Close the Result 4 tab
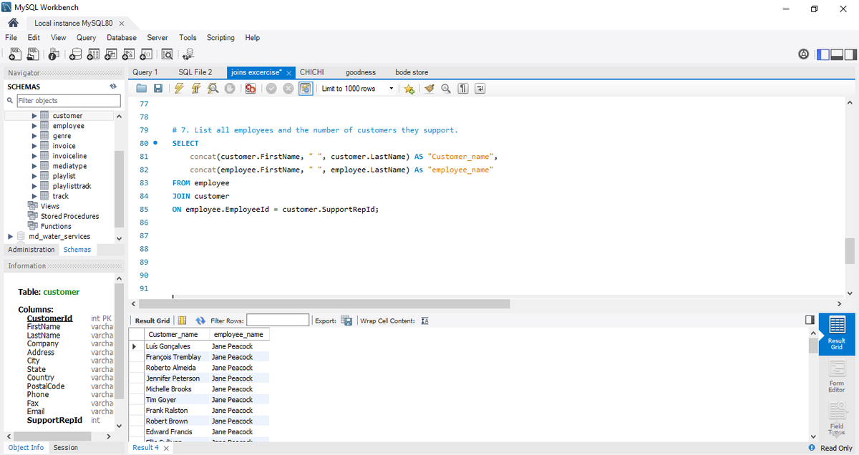The width and height of the screenshot is (859, 455). tap(166, 449)
